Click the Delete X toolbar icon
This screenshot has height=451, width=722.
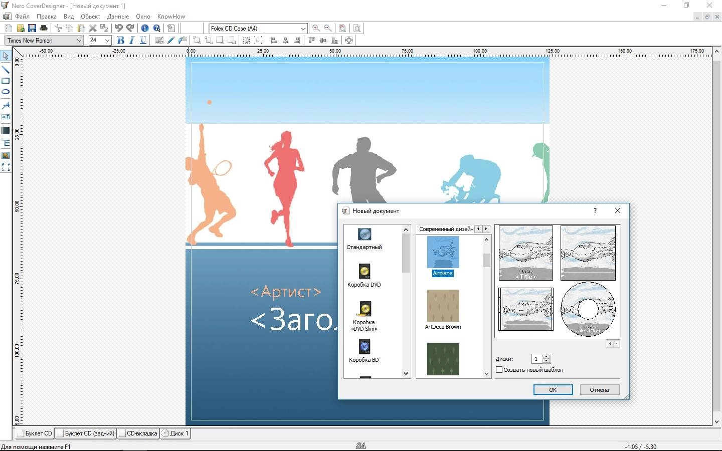click(93, 28)
